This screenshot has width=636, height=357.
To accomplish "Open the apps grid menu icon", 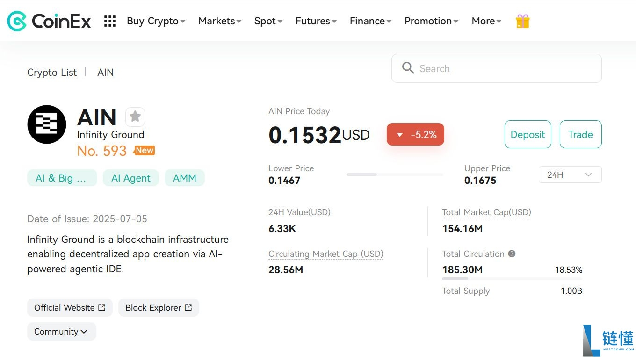I will 110,21.
